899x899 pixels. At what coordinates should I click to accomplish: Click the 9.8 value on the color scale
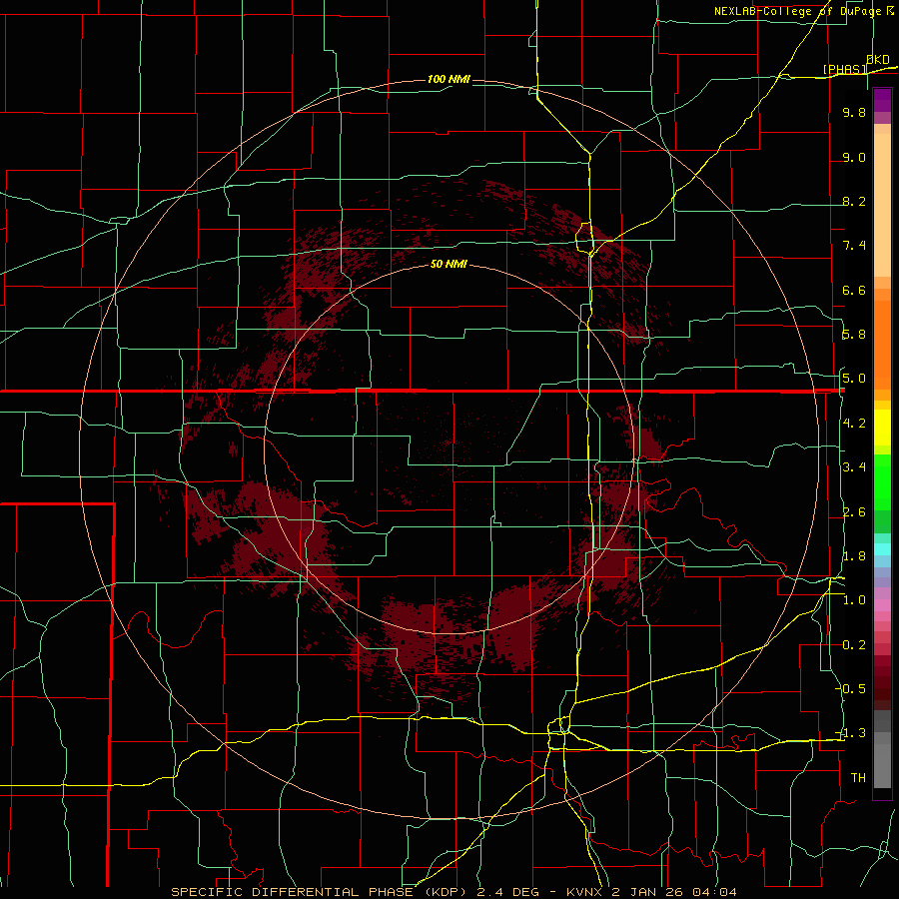pos(854,112)
